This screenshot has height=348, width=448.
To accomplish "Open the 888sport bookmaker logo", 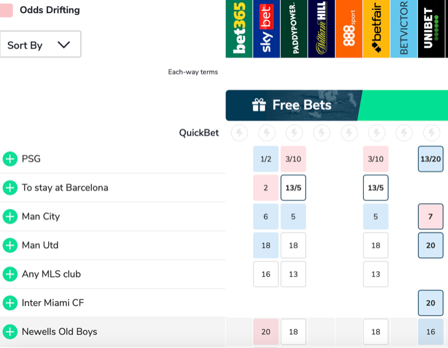I will pos(349,29).
